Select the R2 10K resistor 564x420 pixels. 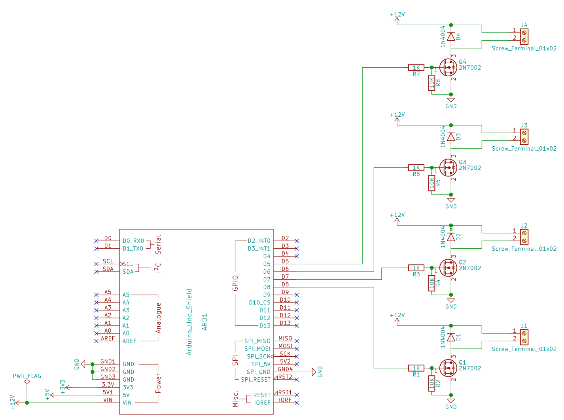[432, 384]
